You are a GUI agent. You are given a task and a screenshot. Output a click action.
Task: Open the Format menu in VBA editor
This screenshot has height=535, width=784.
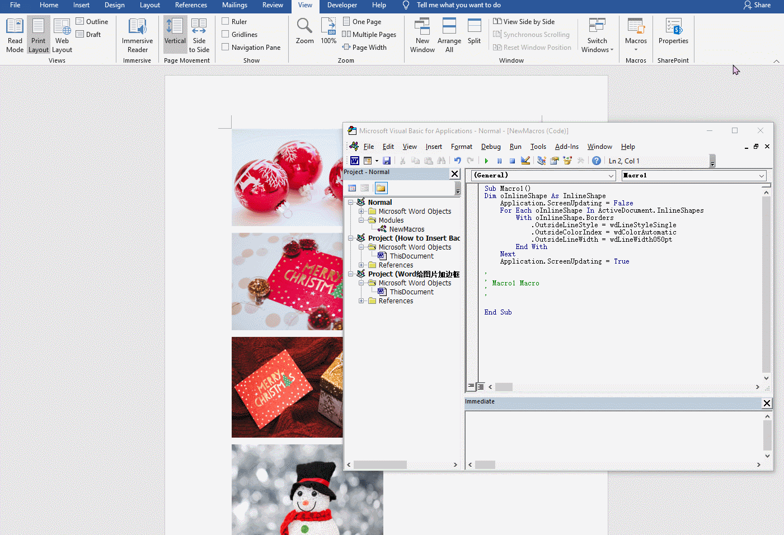pyautogui.click(x=462, y=147)
